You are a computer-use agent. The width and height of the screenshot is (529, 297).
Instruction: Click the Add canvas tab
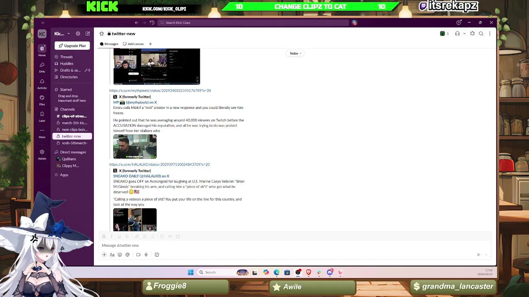click(x=133, y=44)
